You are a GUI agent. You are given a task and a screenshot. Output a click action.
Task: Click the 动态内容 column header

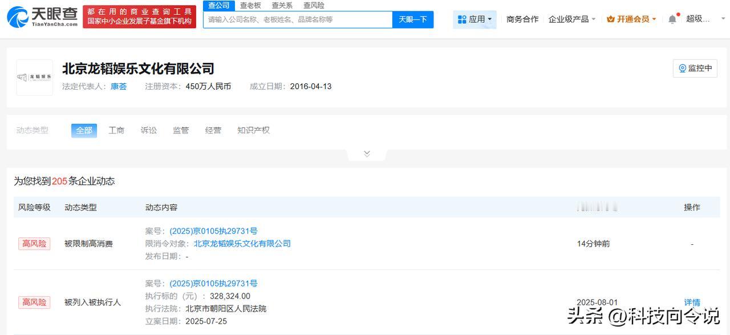pyautogui.click(x=161, y=207)
